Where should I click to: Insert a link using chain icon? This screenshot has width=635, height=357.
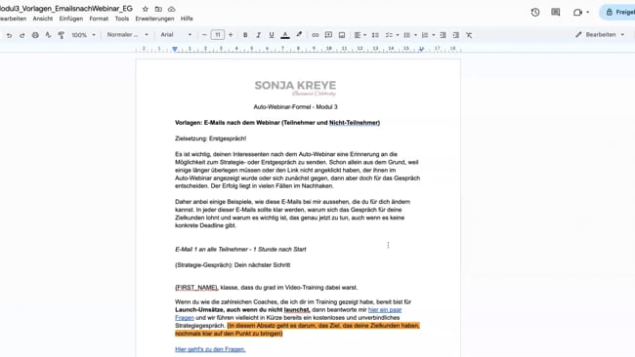316,35
